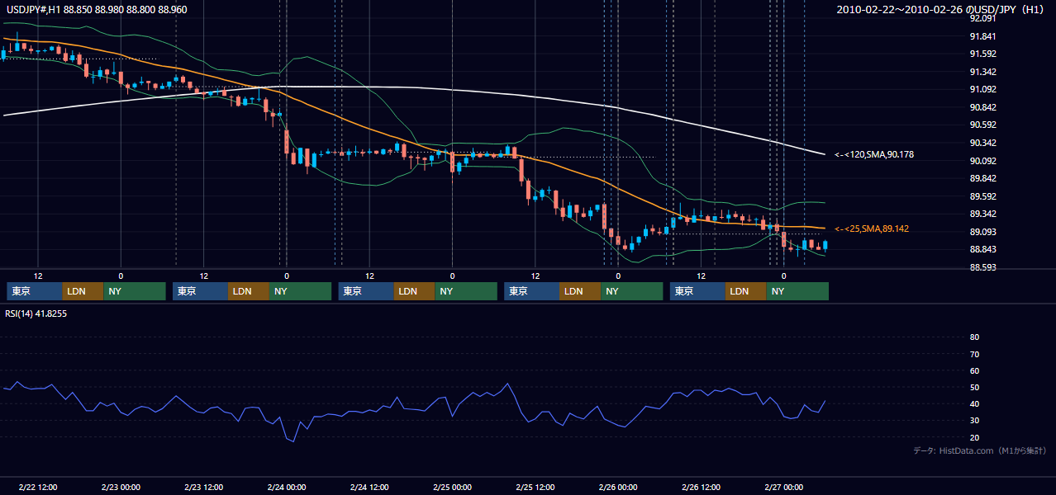Click the 2/27 00:00 date label
This screenshot has height=495, width=1056.
click(x=784, y=488)
